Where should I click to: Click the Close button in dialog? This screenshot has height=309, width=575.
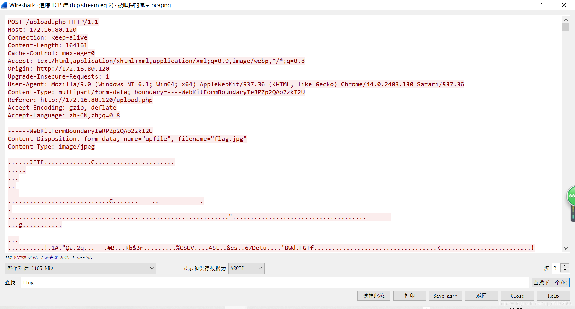pos(517,296)
